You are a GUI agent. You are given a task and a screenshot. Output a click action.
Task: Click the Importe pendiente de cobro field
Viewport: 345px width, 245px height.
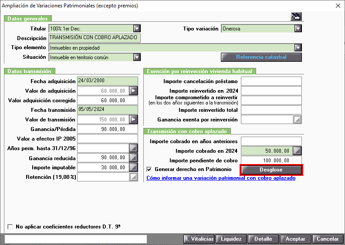(x=271, y=161)
